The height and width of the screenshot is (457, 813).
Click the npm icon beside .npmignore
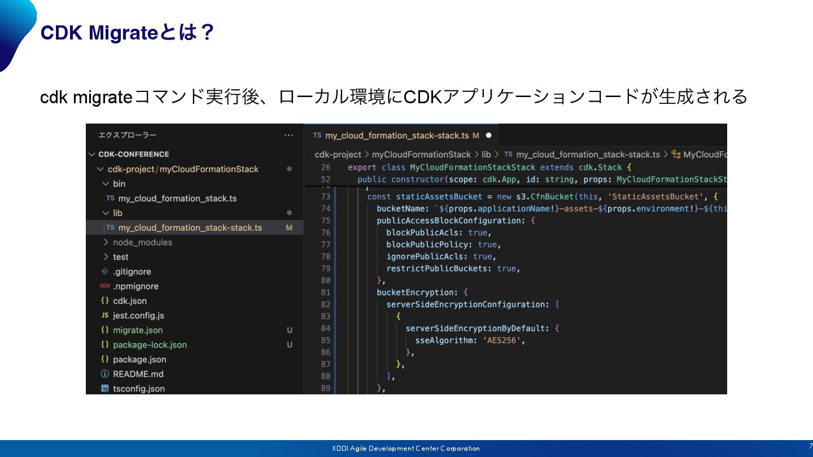click(x=104, y=286)
